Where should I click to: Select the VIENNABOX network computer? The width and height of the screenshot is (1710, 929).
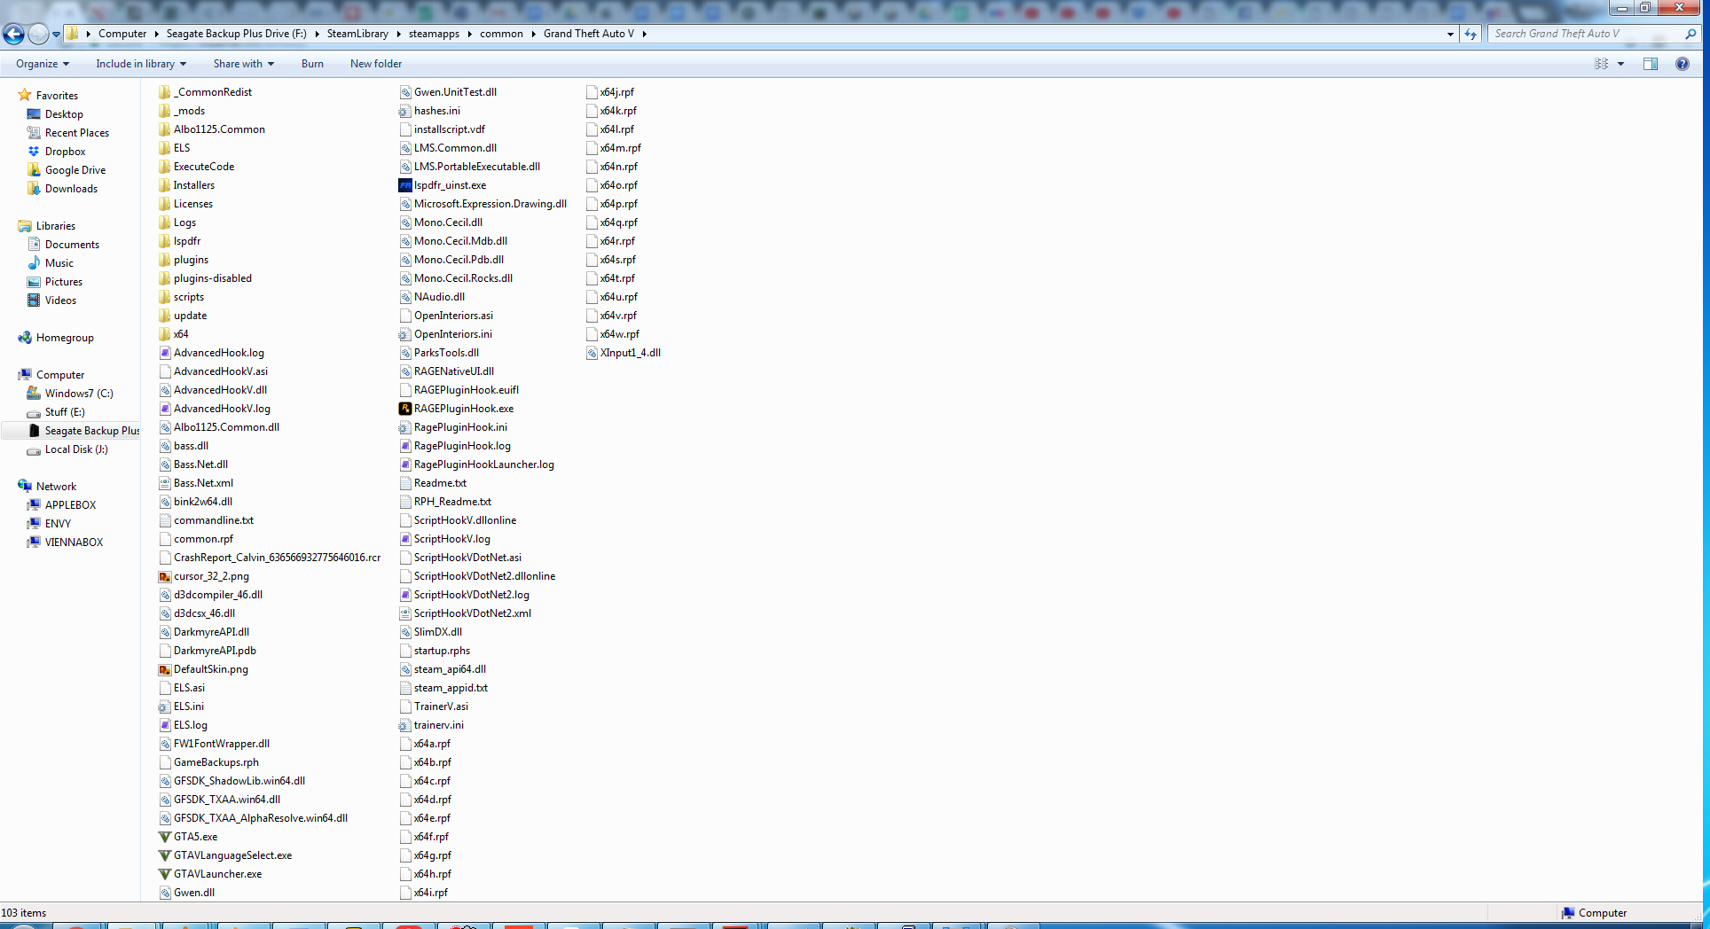[x=74, y=543]
